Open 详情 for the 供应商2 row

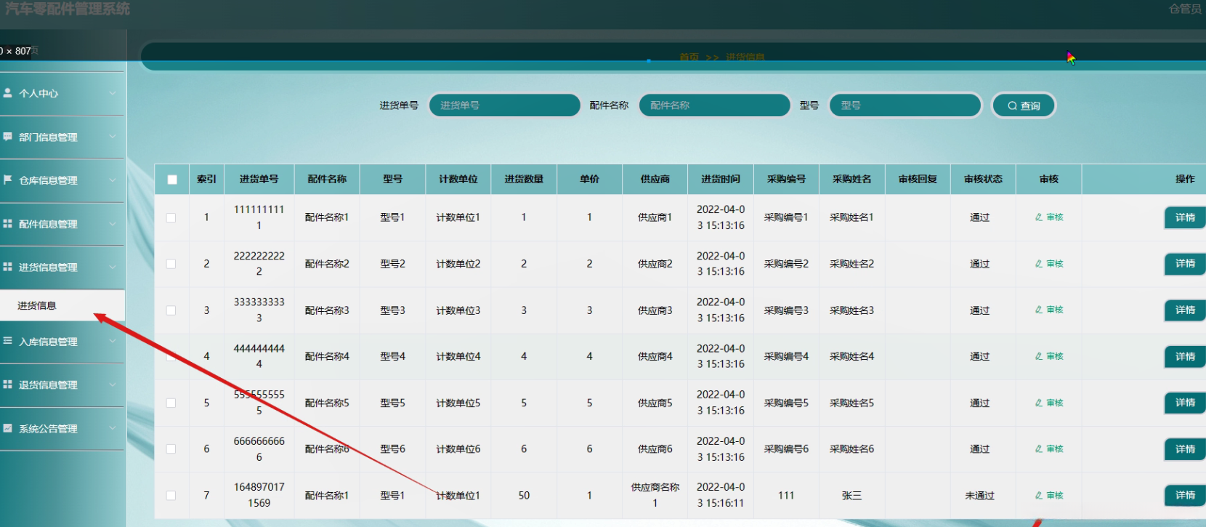click(x=1185, y=263)
